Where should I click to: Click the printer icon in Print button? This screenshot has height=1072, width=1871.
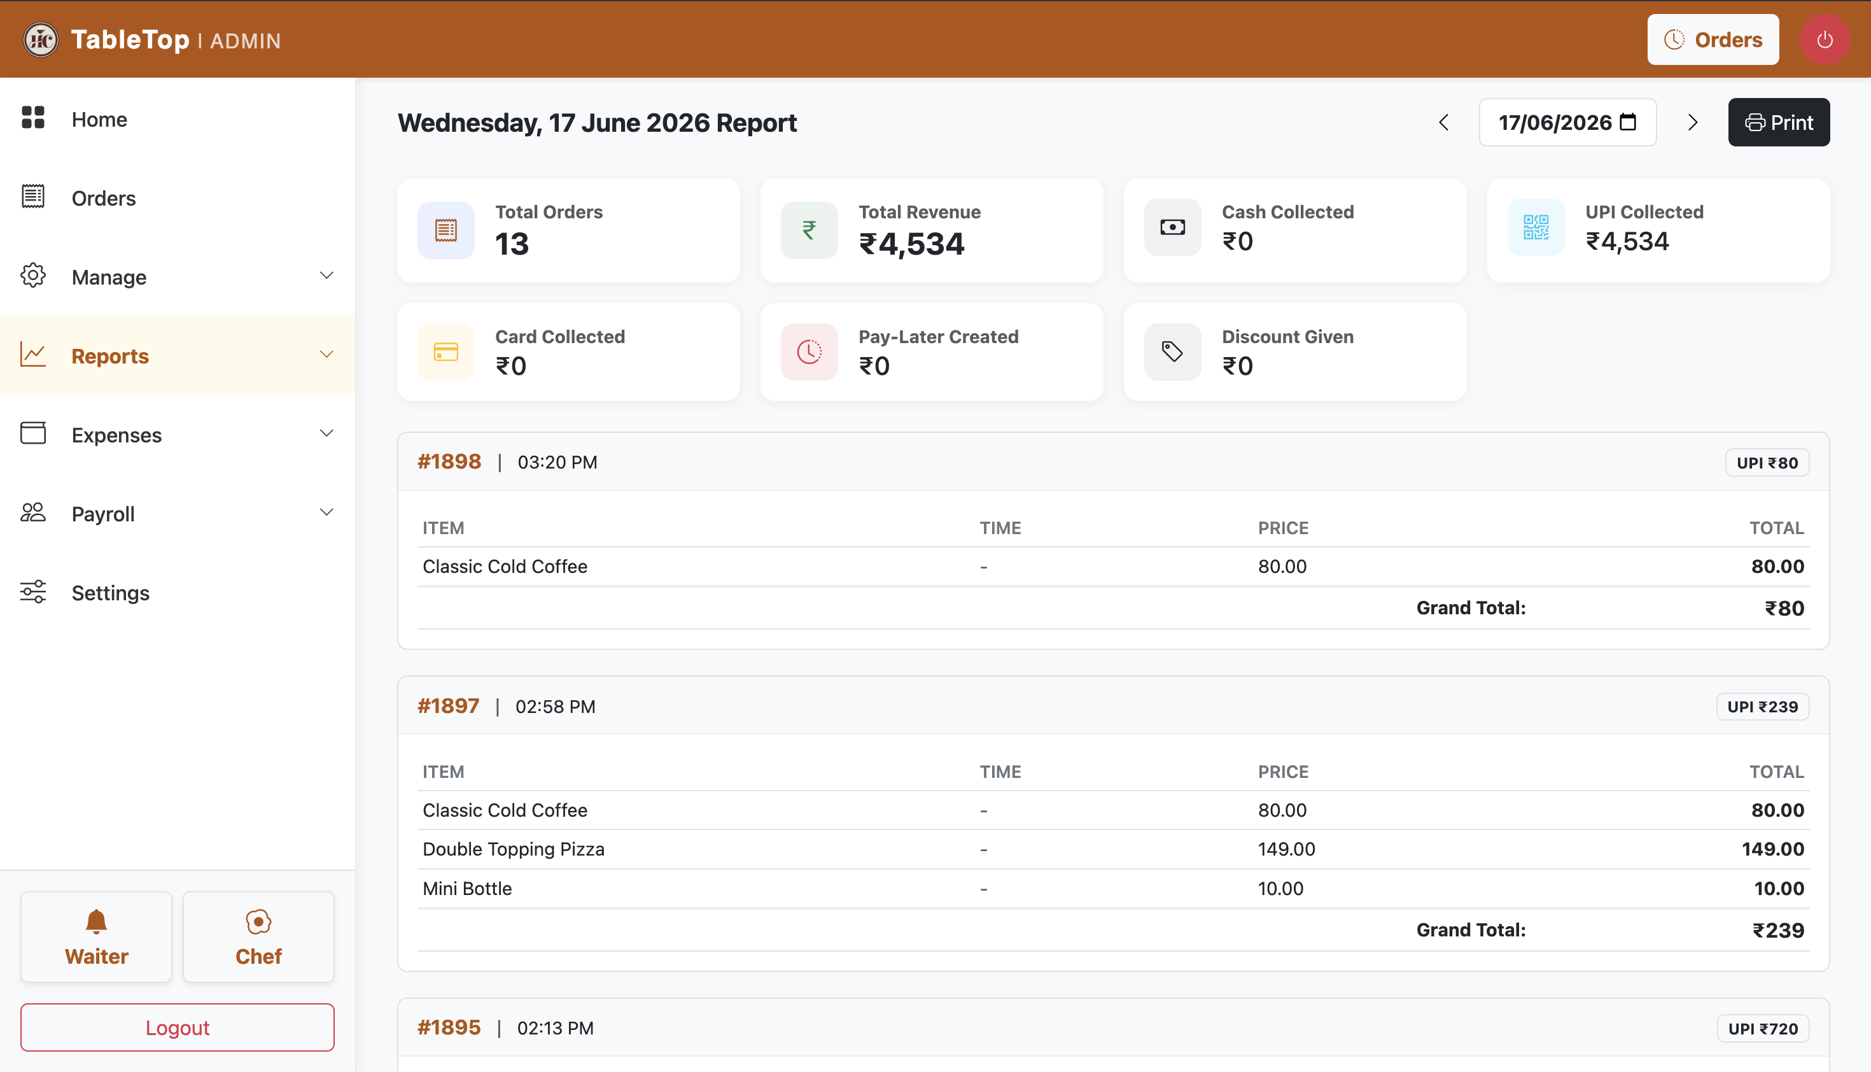[1755, 122]
